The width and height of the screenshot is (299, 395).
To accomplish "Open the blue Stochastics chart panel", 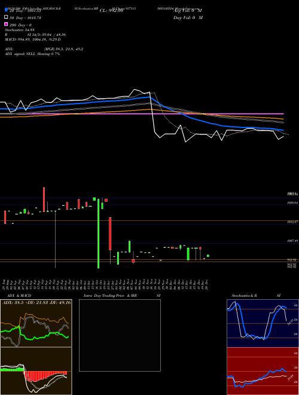I will click(x=263, y=323).
